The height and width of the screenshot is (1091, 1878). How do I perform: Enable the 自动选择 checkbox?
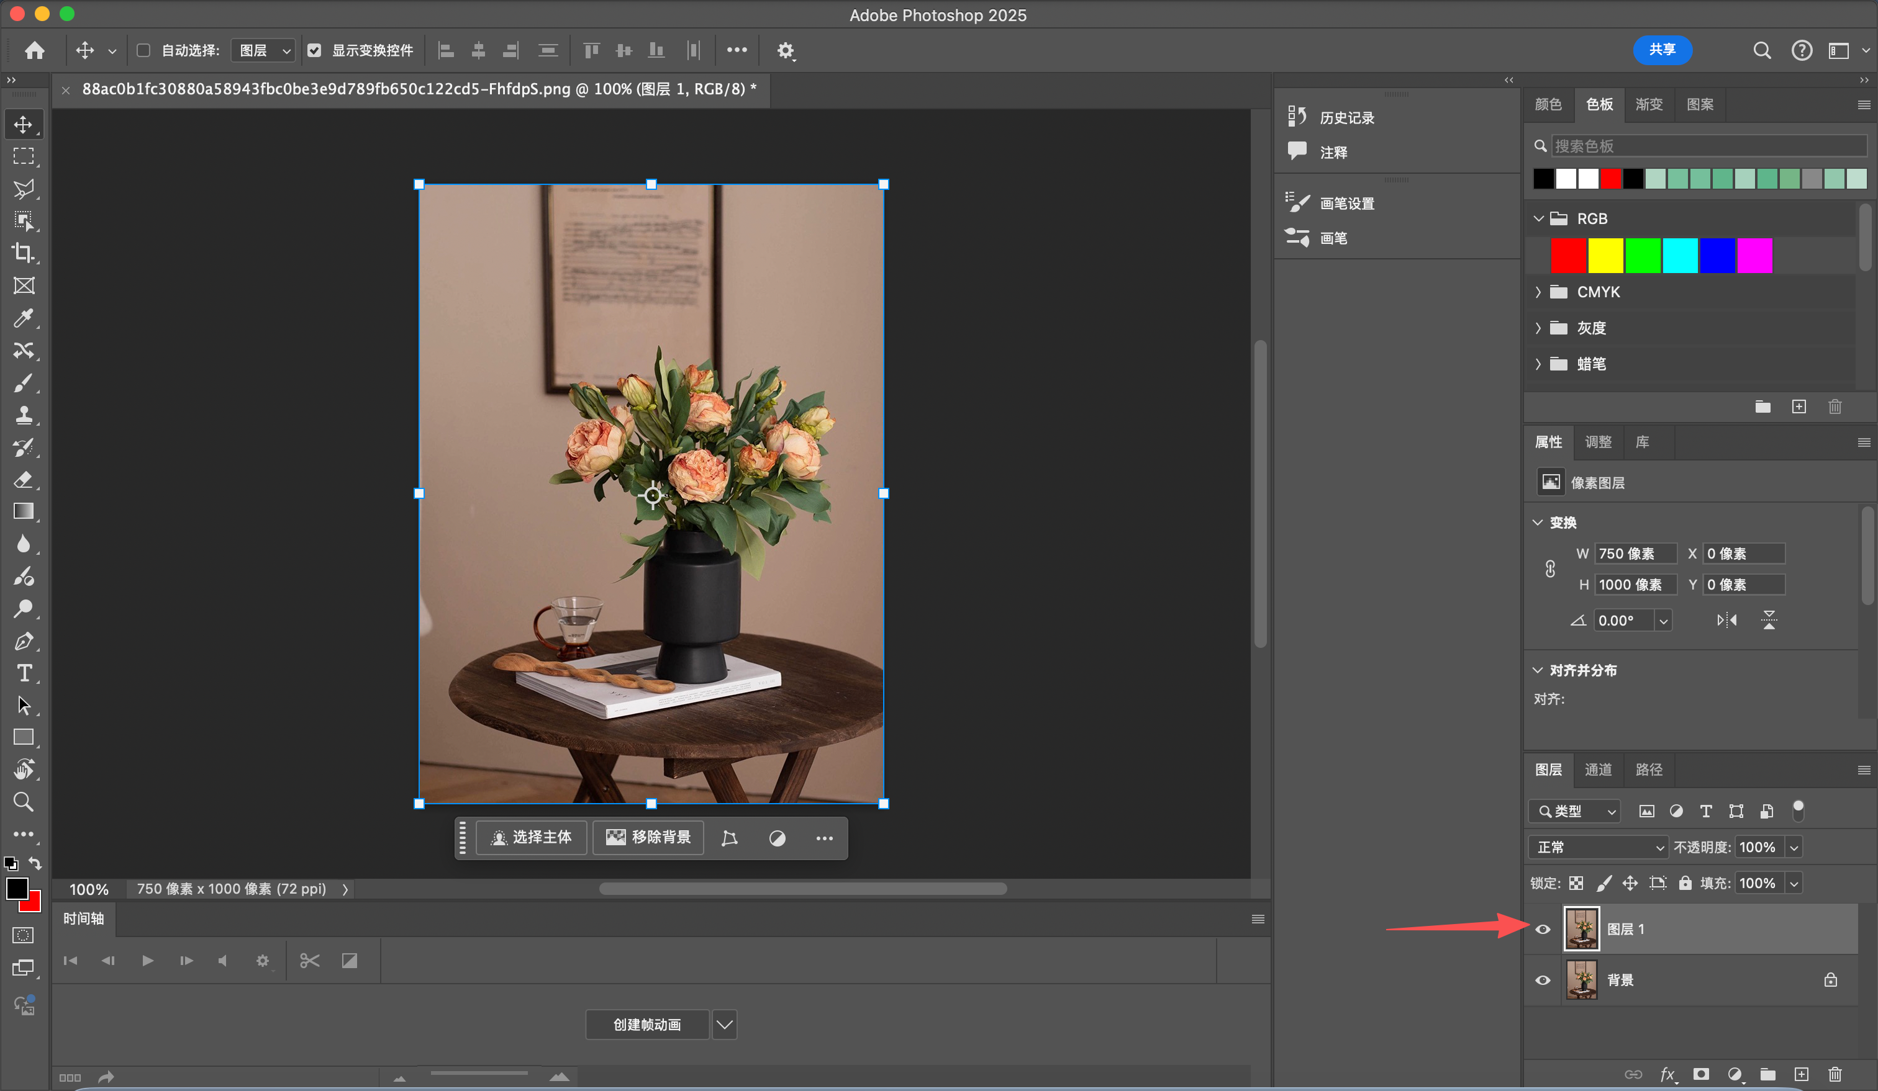(x=144, y=50)
